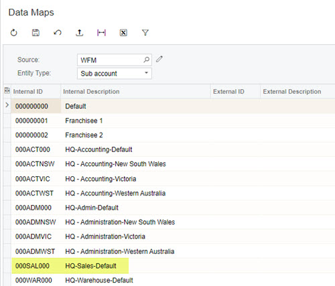This screenshot has width=335, height=286.
Task: Select the Franchisee 1 row
Action: coord(173,121)
